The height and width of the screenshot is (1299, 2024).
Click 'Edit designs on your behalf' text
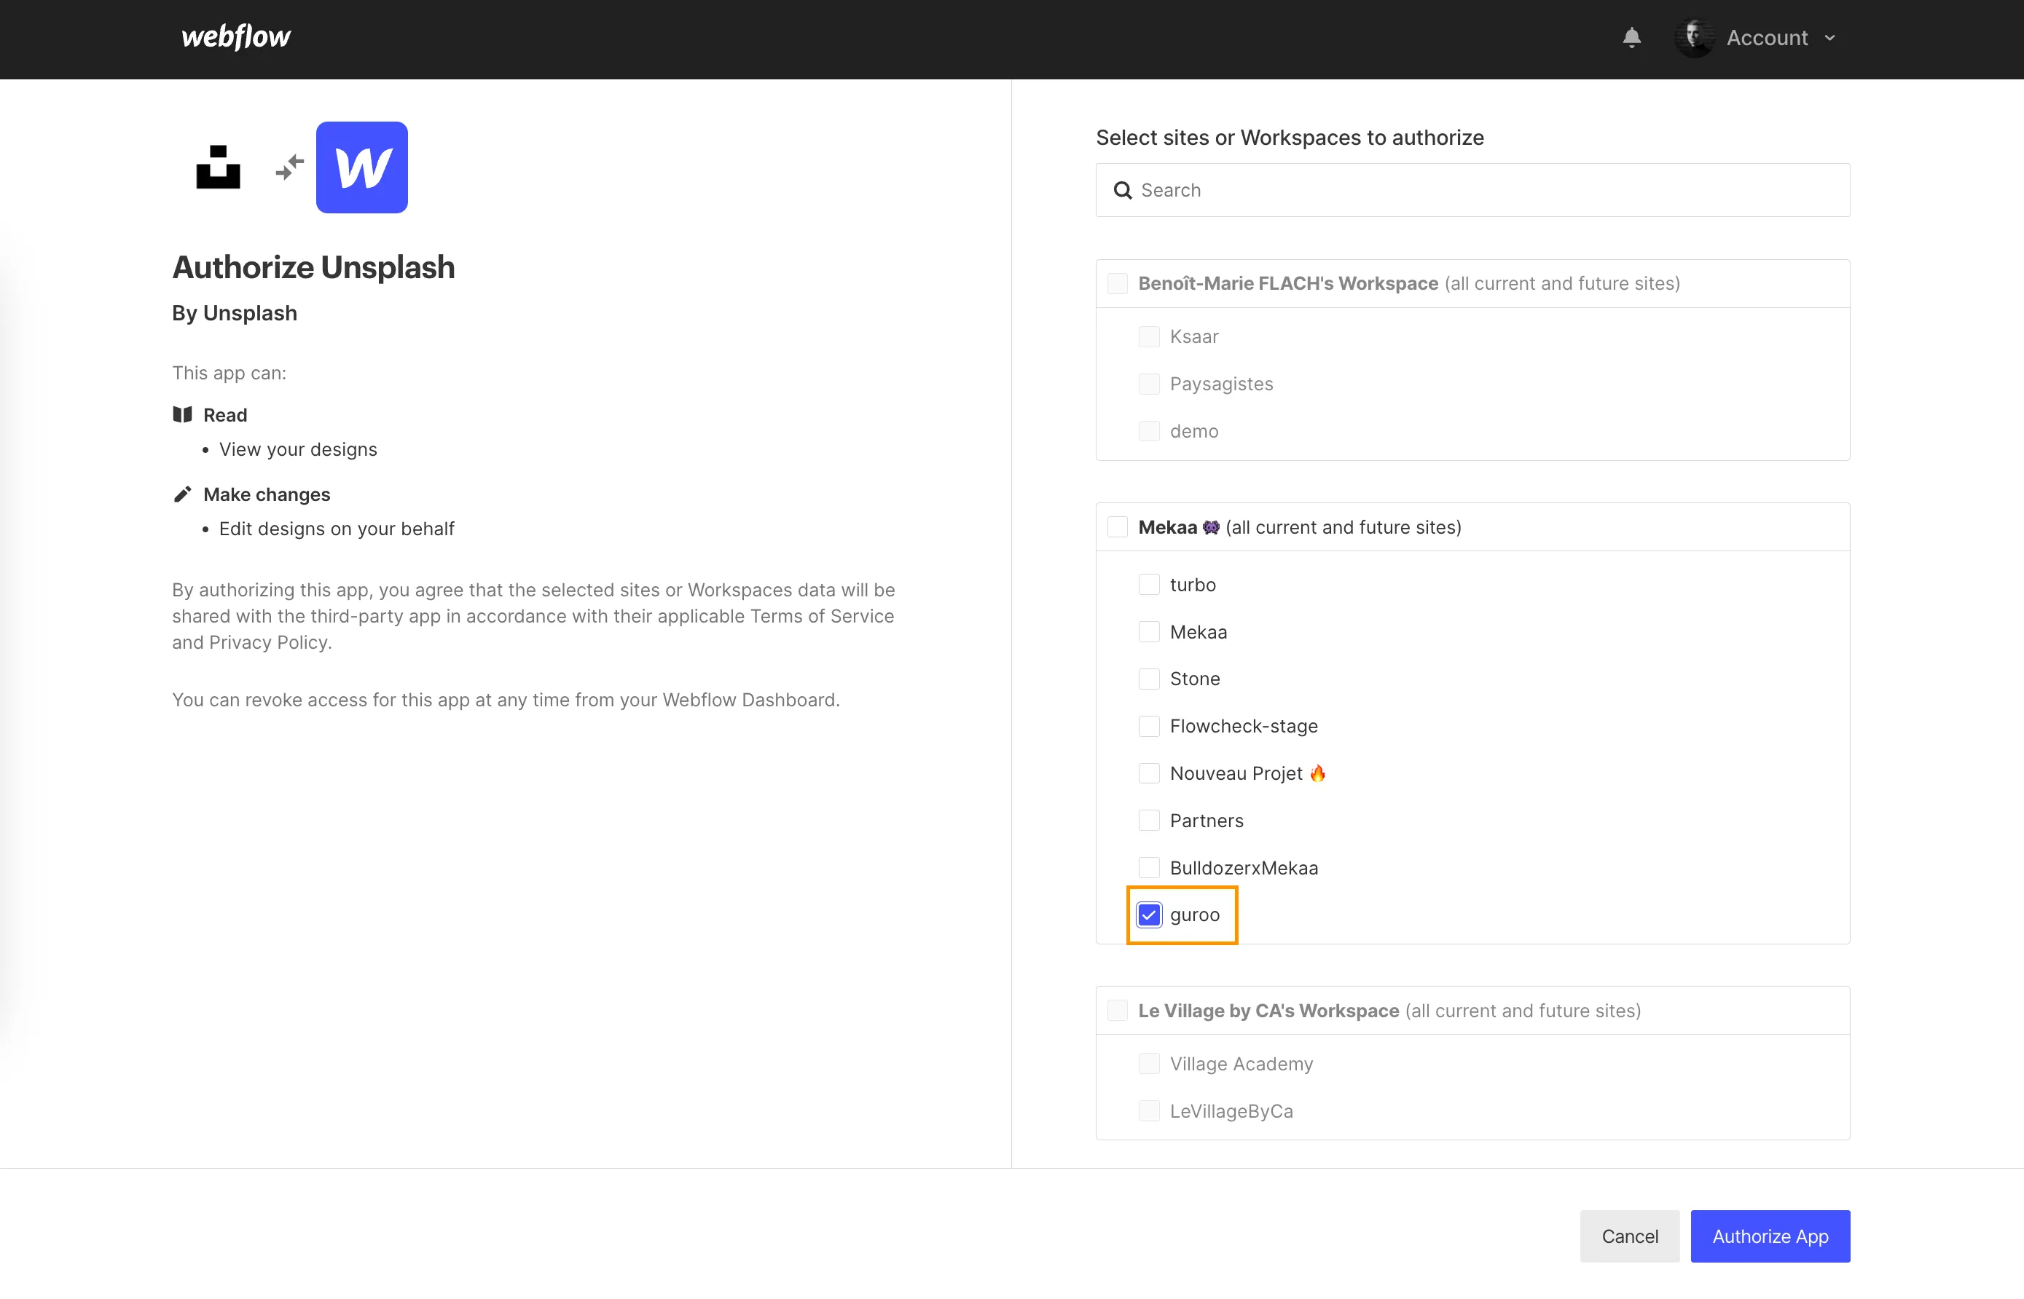(337, 529)
